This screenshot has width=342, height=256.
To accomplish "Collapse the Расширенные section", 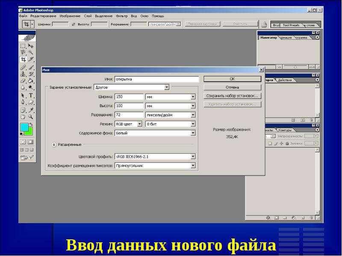I will click(53, 144).
